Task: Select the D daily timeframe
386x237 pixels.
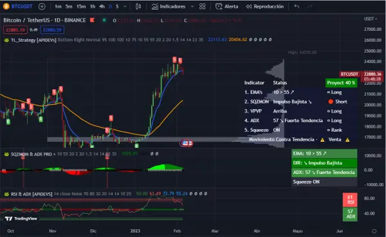Action: (x=110, y=6)
